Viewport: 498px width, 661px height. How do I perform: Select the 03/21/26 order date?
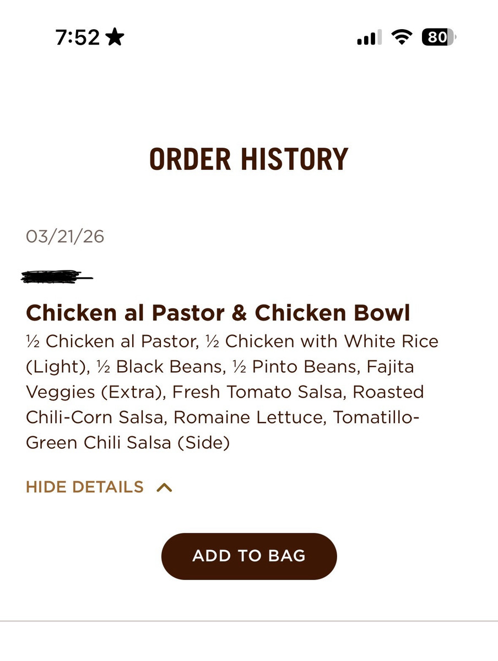(x=65, y=236)
